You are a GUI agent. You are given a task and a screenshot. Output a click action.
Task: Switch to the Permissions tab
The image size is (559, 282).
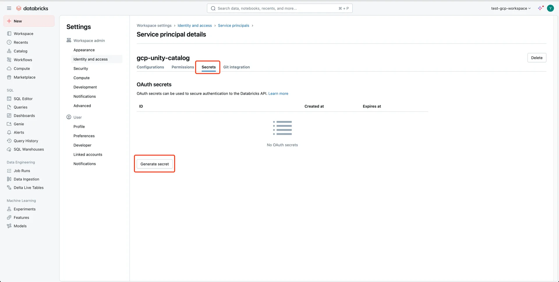pyautogui.click(x=183, y=67)
